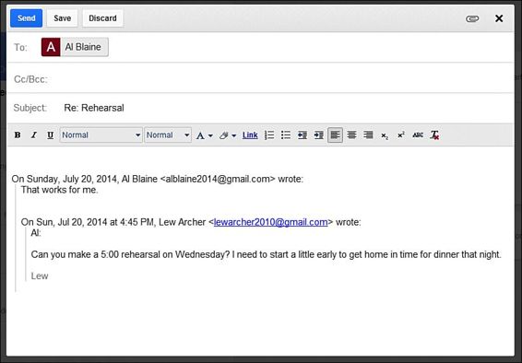This screenshot has height=363, width=522.
Task: Increase the paragraph indent
Action: click(318, 135)
